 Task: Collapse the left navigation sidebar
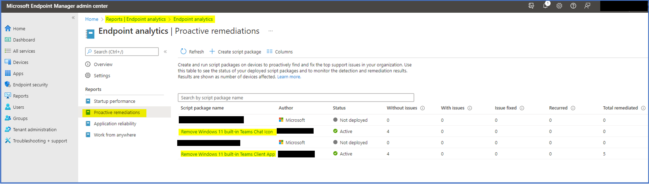pos(73,18)
